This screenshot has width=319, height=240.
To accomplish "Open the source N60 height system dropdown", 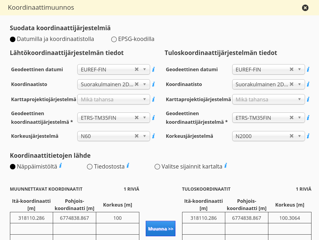I will pos(145,136).
